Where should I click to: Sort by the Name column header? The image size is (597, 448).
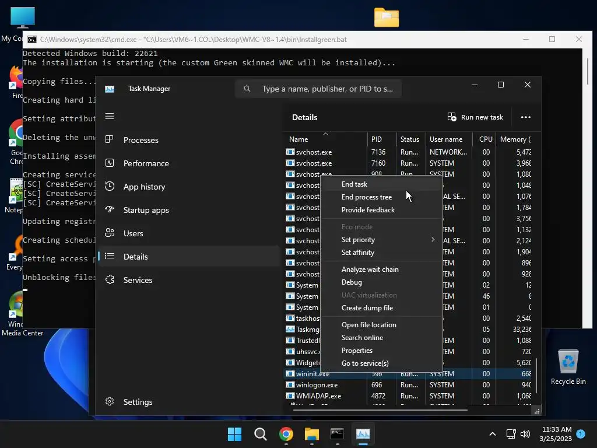pyautogui.click(x=325, y=139)
